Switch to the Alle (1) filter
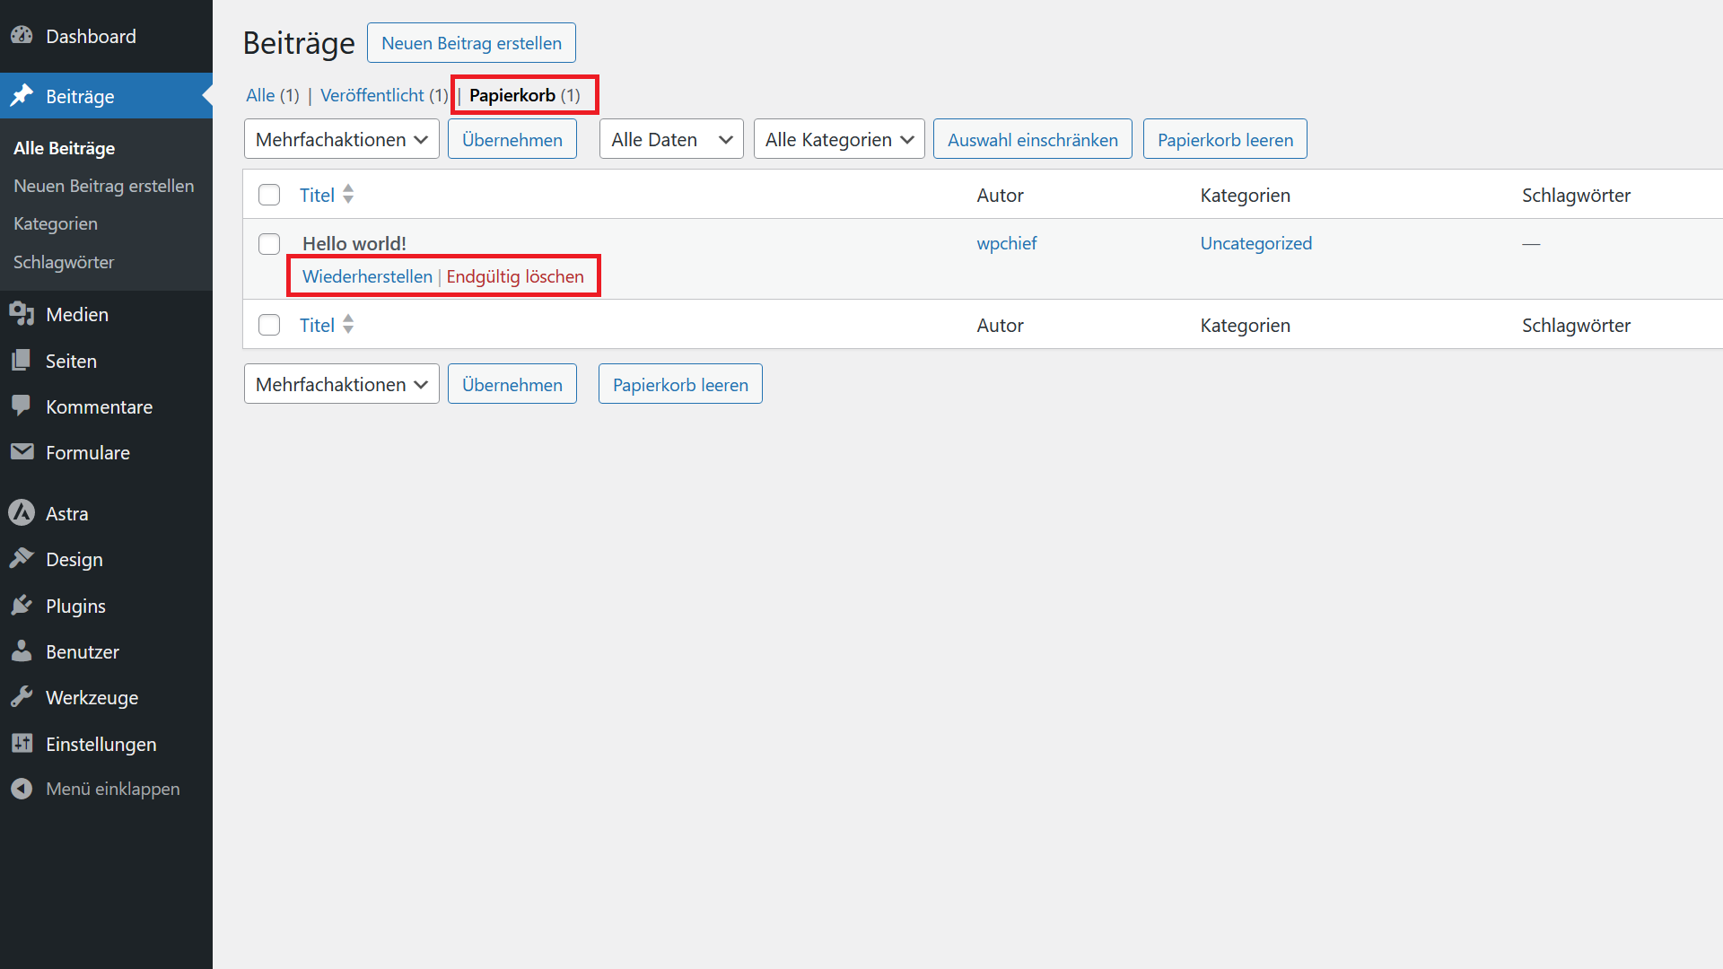1723x969 pixels. 273,95
